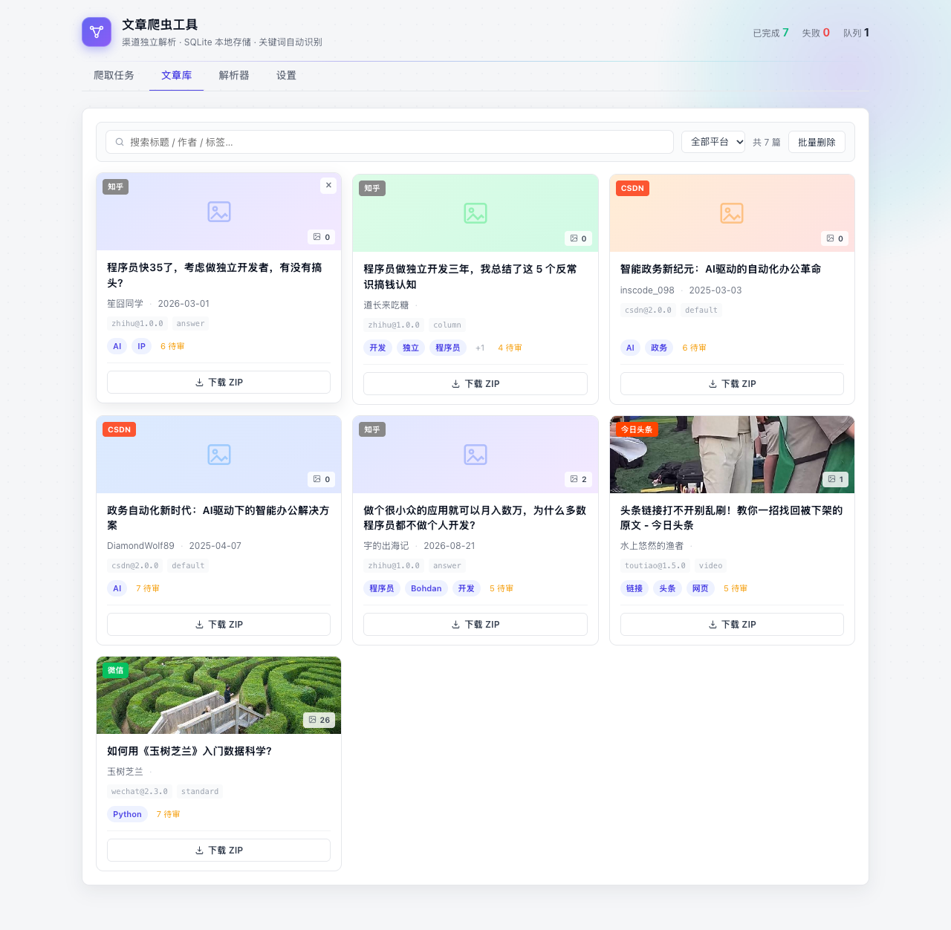Image resolution: width=951 pixels, height=930 pixels.
Task: Click CSDN badge on '智能政务新纪元' card
Action: pyautogui.click(x=632, y=188)
